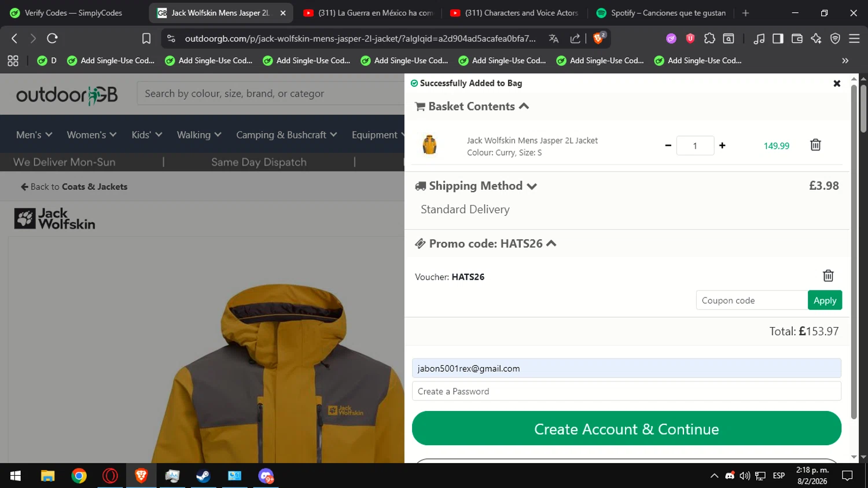The height and width of the screenshot is (488, 868).
Task: Click Create a Password field
Action: click(x=626, y=391)
